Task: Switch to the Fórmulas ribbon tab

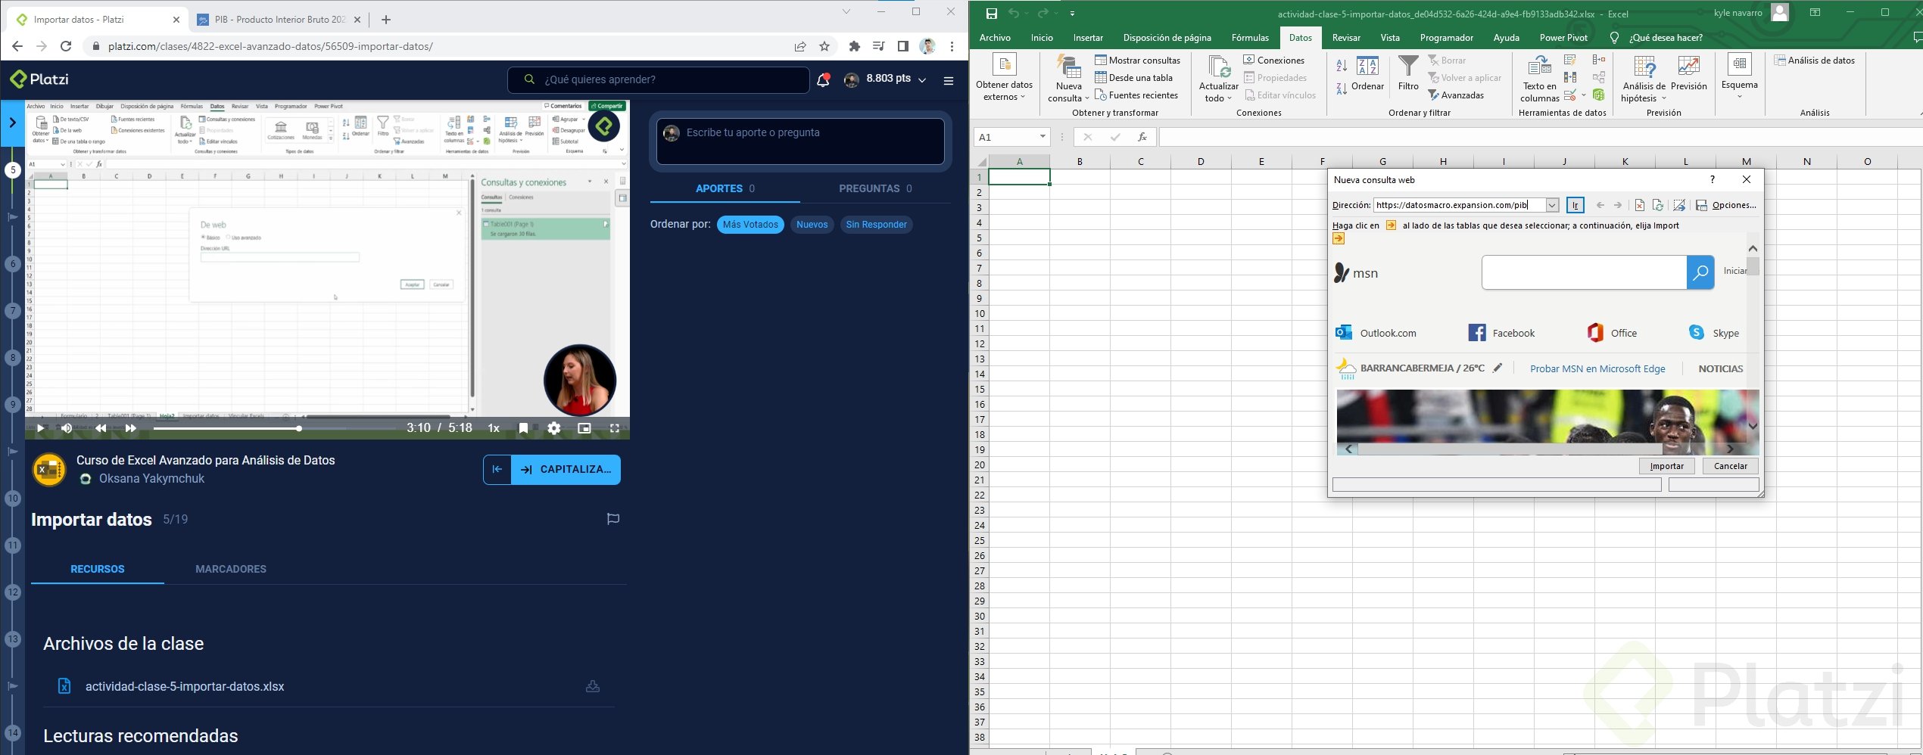Action: (1250, 38)
